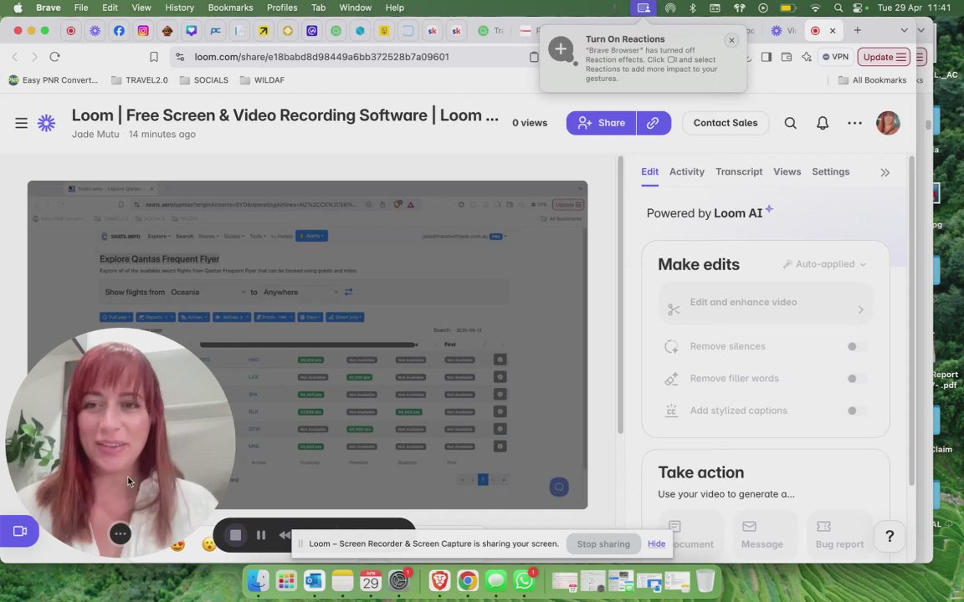This screenshot has height=602, width=964.
Task: Pause the Loom recording
Action: (261, 535)
